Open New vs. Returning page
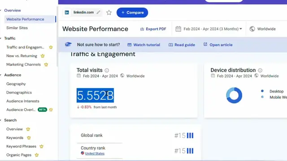 coord(22,56)
